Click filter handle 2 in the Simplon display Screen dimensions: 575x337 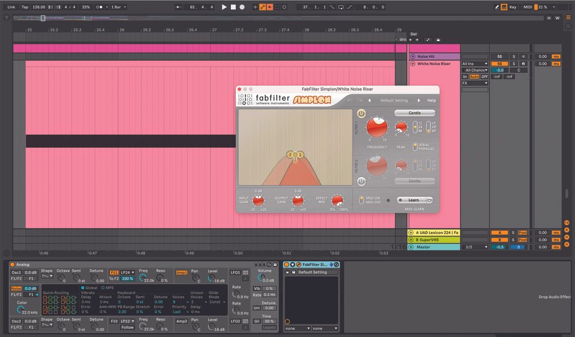290,155
